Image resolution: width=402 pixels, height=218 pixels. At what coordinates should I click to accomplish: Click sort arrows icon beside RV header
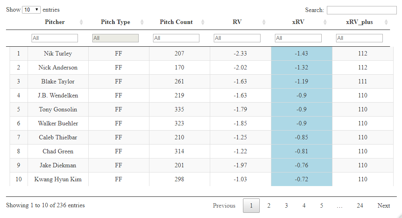tap(264, 22)
